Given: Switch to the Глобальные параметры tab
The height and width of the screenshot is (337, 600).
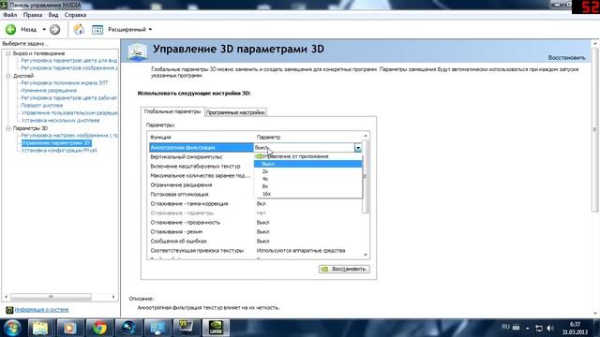Looking at the screenshot, I should click(x=172, y=111).
